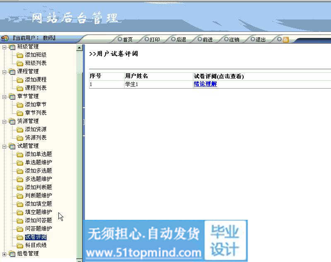Click the folder icon beside 判断题维护

[x=20, y=196]
